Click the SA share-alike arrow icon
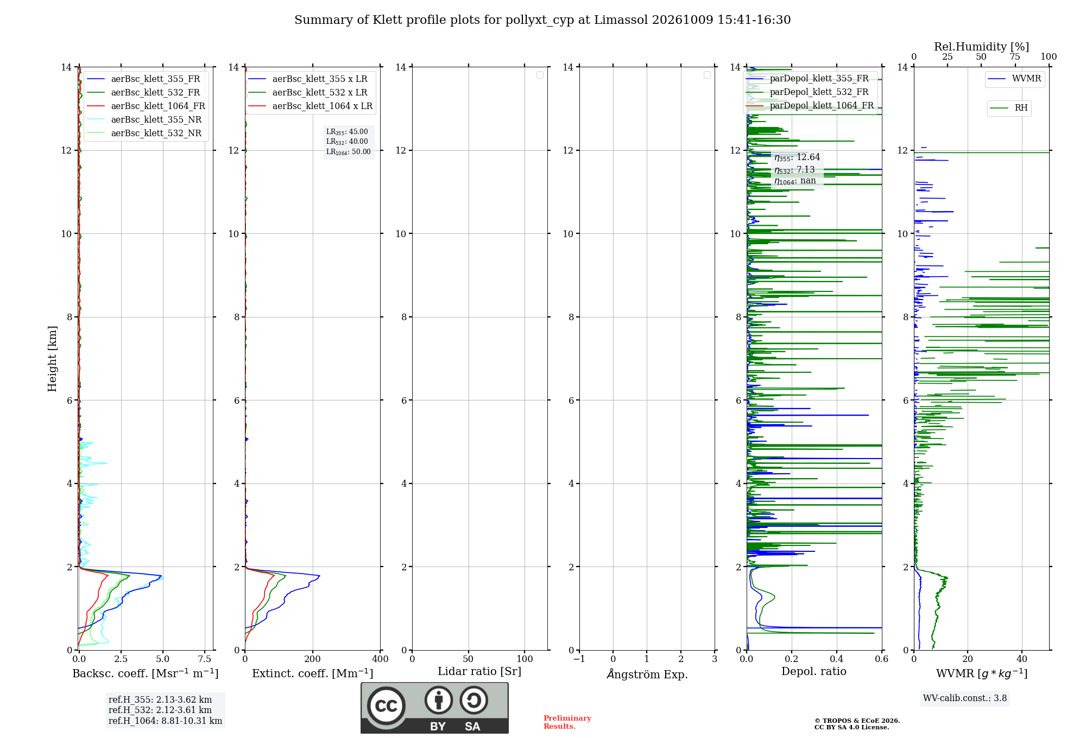The image size is (1086, 738). [x=473, y=700]
